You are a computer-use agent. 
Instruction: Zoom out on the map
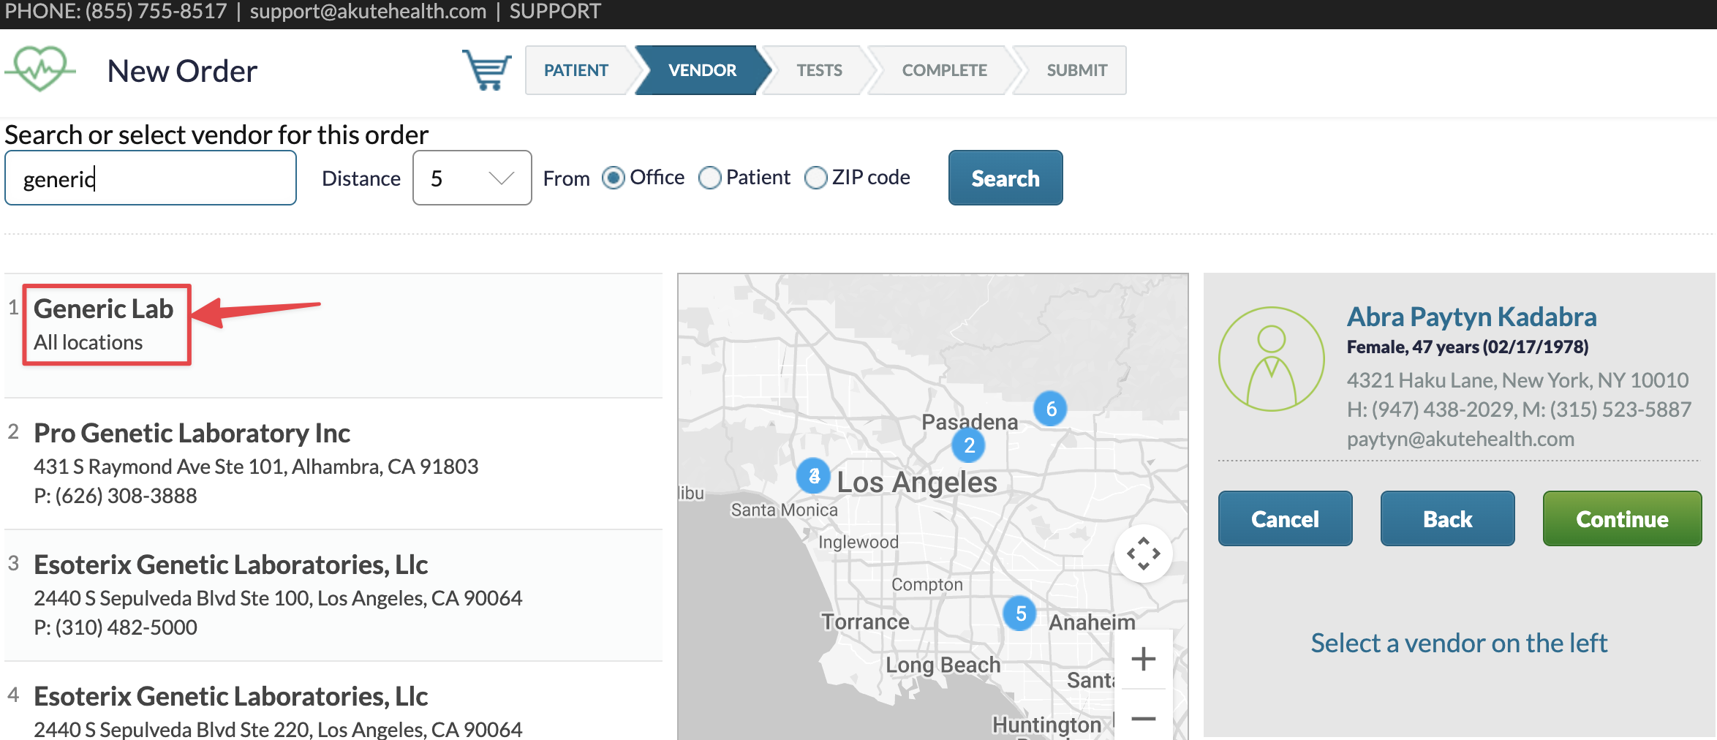[x=1144, y=718]
